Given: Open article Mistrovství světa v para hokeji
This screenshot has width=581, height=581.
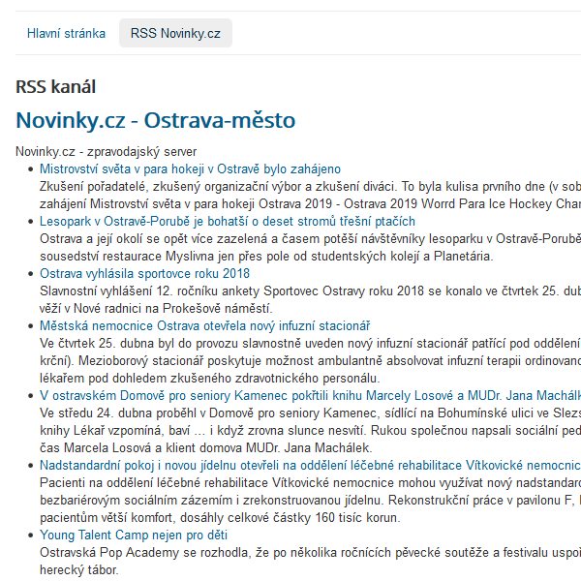Looking at the screenshot, I should 190,169.
